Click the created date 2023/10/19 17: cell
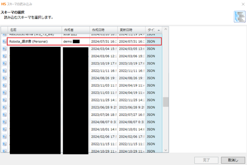This screenshot has width=247, height=165. 104,64
